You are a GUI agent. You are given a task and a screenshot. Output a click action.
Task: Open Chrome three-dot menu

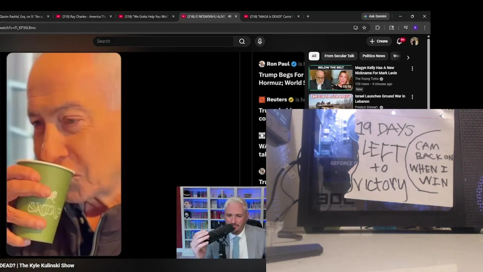[x=425, y=28]
